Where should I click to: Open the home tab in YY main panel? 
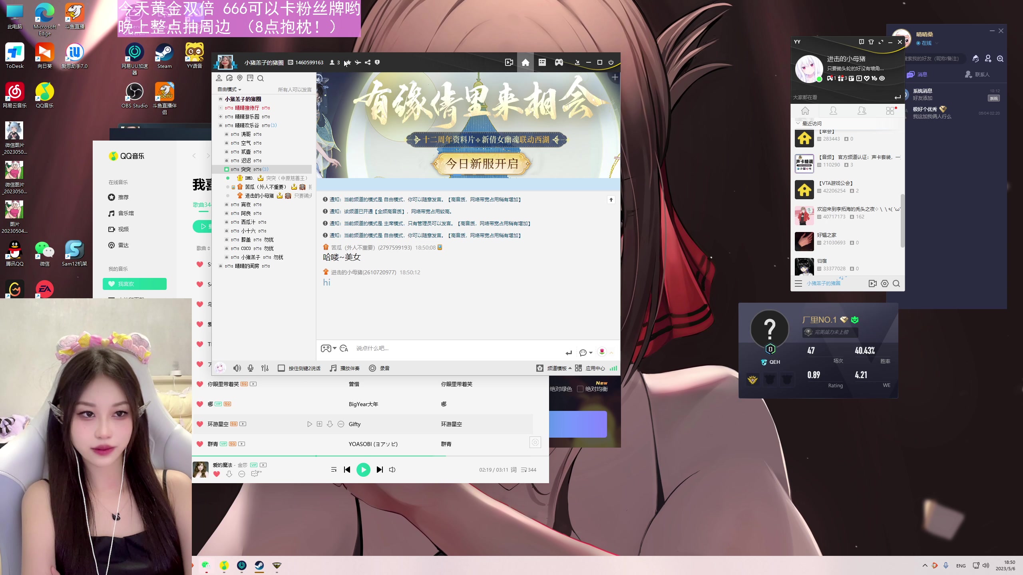point(805,111)
